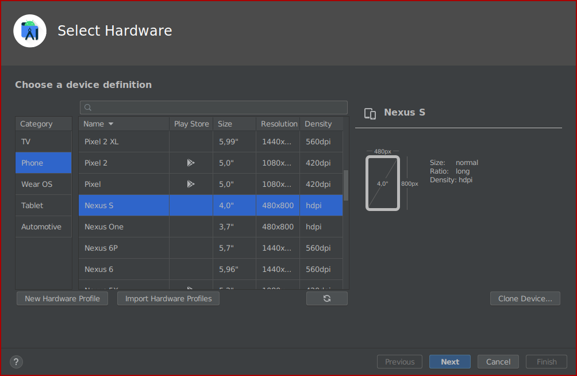
Task: Click the 'Size: normal' preview detail
Action: 454,162
